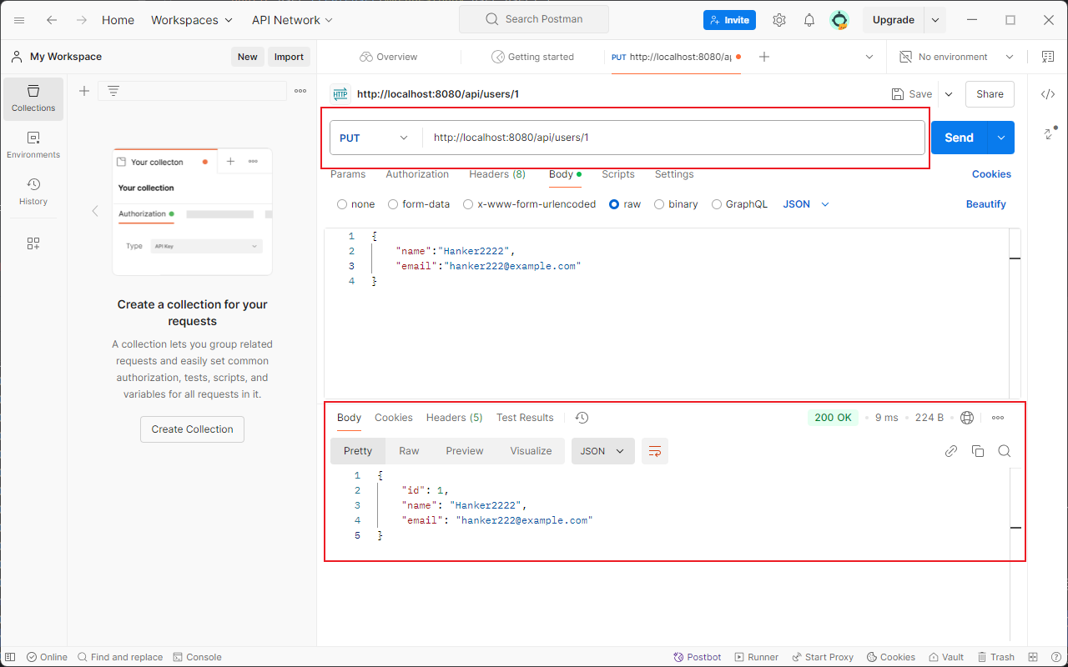Open Postman settings gear
This screenshot has width=1068, height=667.
[x=779, y=20]
